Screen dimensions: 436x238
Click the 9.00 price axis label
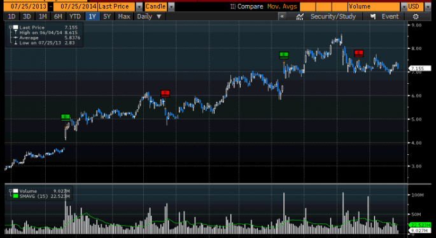point(416,25)
